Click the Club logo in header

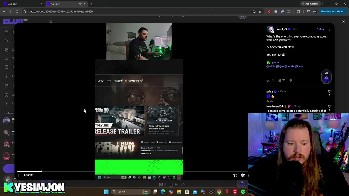coord(13,22)
